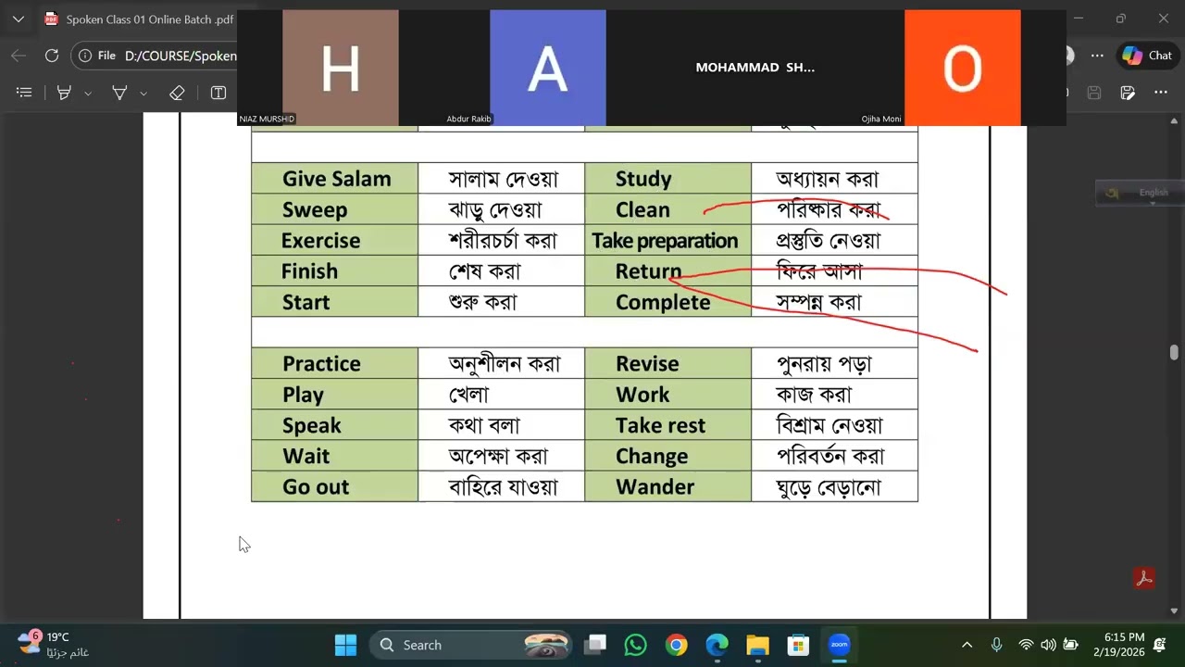
Task: Open the PDF table of contents
Action: 24,93
